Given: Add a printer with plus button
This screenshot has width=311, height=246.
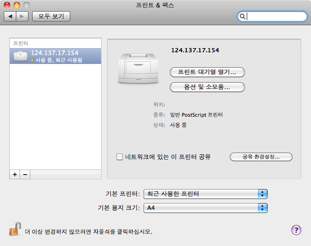Looking at the screenshot, I should (x=15, y=175).
